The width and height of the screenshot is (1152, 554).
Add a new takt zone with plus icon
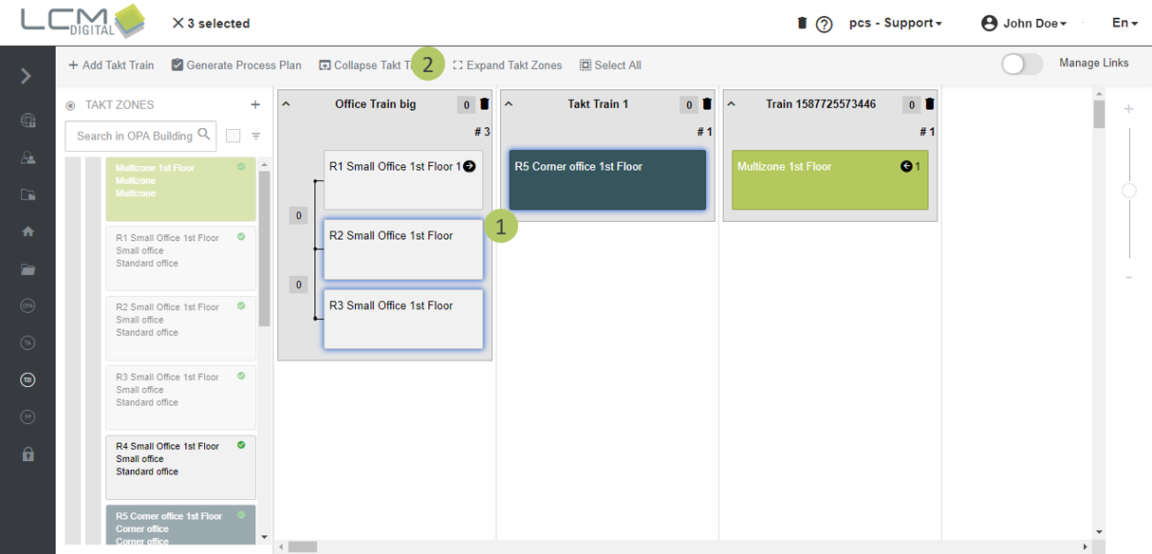255,105
